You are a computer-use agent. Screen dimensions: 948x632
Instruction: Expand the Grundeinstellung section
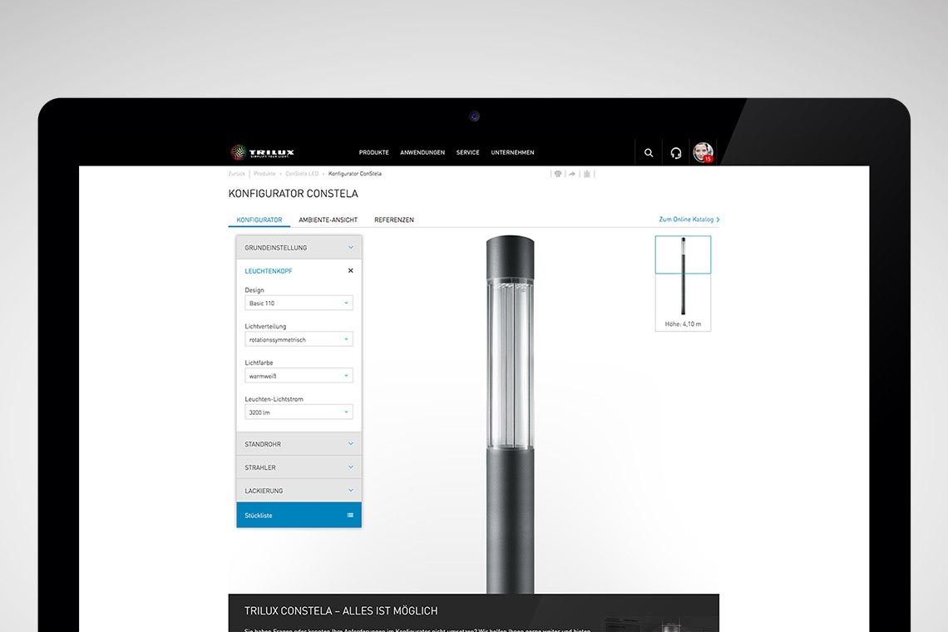299,247
